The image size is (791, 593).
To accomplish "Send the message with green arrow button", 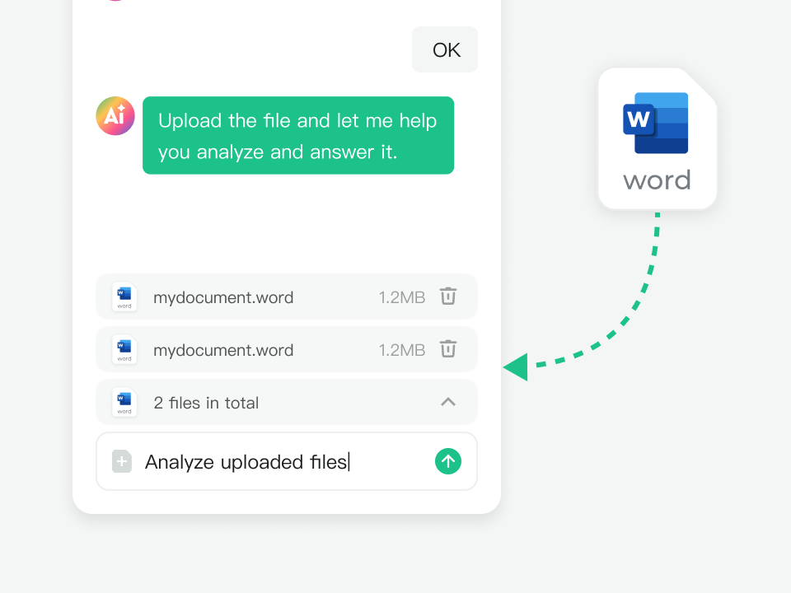I will pos(448,461).
